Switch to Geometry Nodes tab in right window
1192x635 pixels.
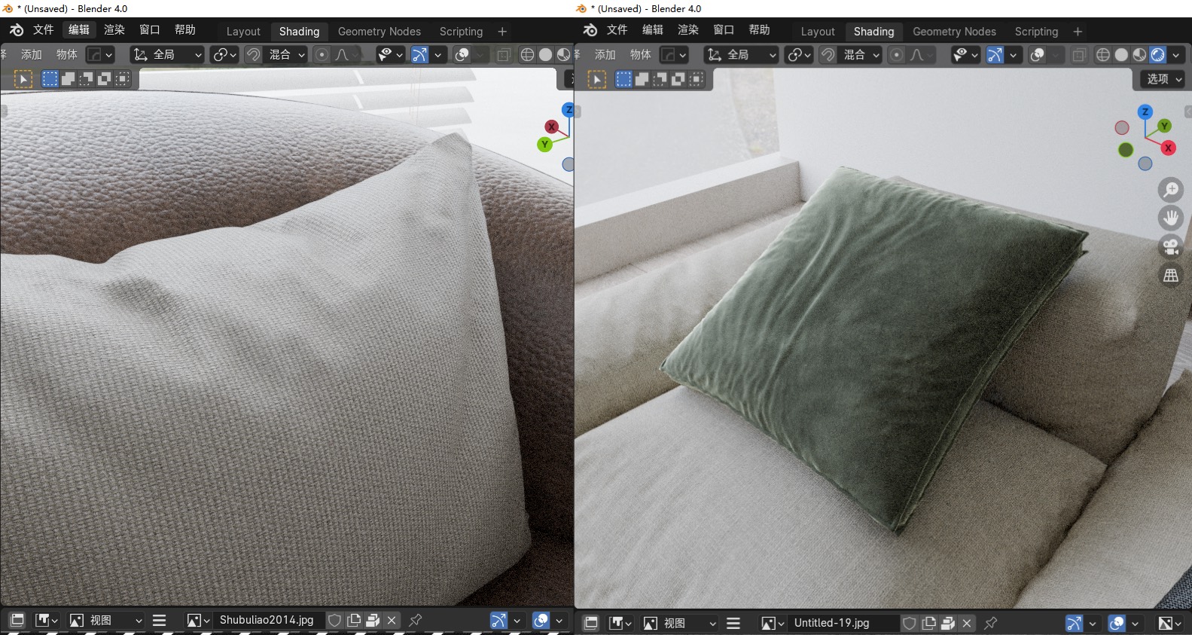pyautogui.click(x=954, y=32)
